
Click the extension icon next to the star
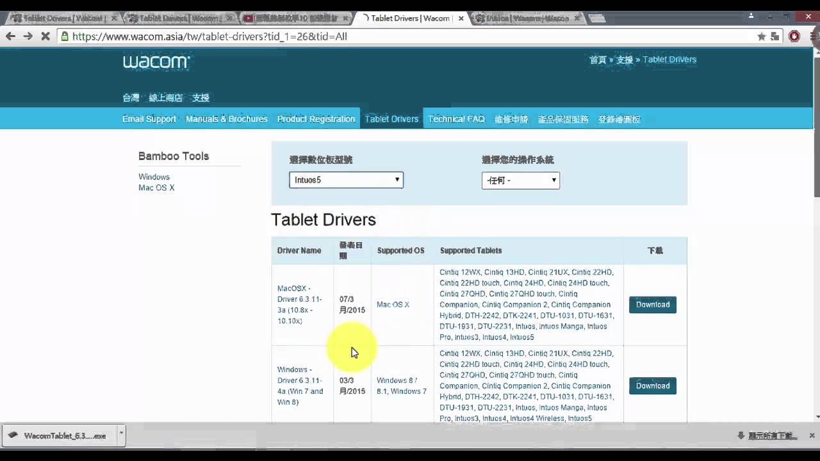(776, 36)
